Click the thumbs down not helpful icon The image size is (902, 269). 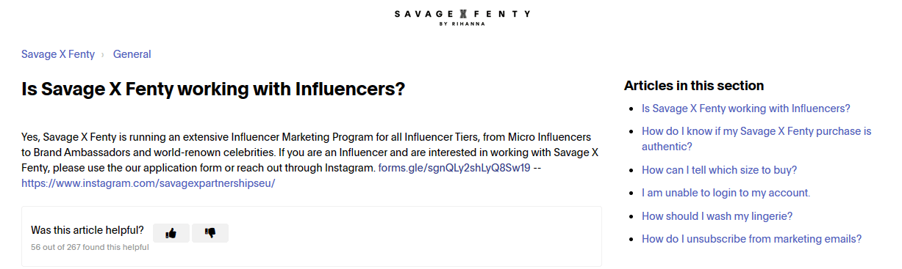pos(210,233)
